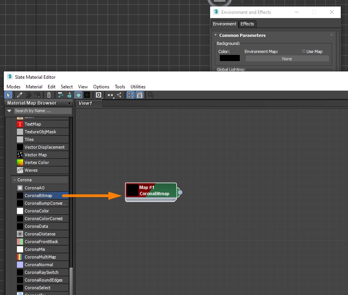The width and height of the screenshot is (348, 295).
Task: Open the View menu
Action: 83,87
